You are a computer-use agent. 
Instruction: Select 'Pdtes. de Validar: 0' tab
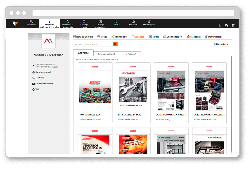[107, 54]
